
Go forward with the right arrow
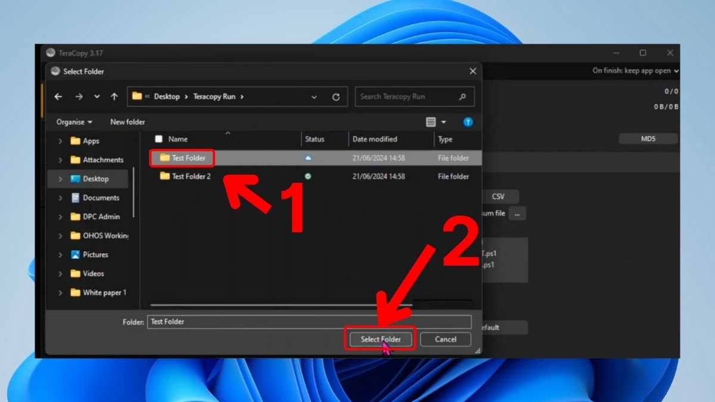[x=79, y=96]
